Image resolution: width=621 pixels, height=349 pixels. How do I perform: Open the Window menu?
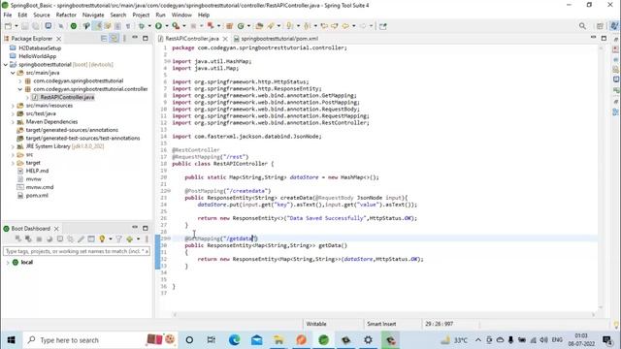coord(181,16)
